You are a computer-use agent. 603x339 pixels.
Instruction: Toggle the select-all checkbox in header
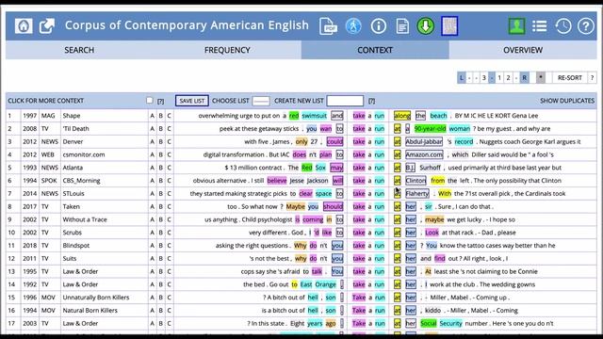coord(150,101)
